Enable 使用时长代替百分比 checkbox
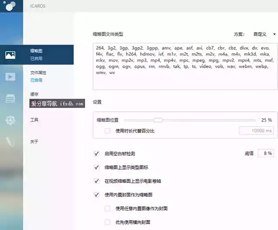 coord(107,131)
